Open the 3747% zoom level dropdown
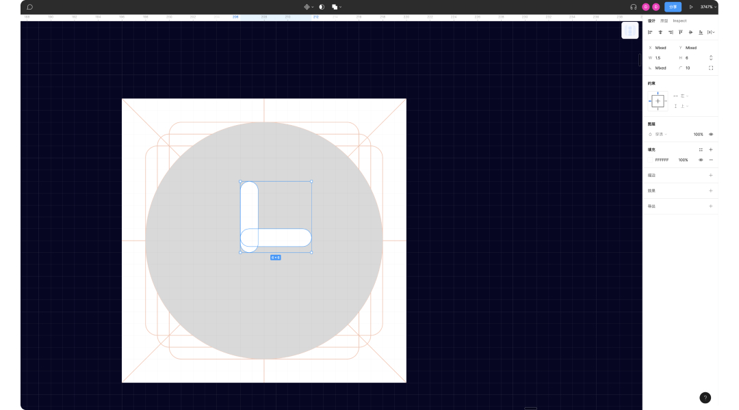Viewport: 739px width, 410px height. [x=708, y=7]
